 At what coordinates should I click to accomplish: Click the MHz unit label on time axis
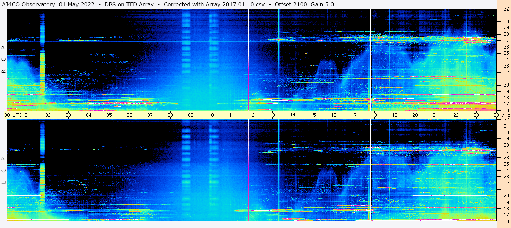pyautogui.click(x=505, y=115)
